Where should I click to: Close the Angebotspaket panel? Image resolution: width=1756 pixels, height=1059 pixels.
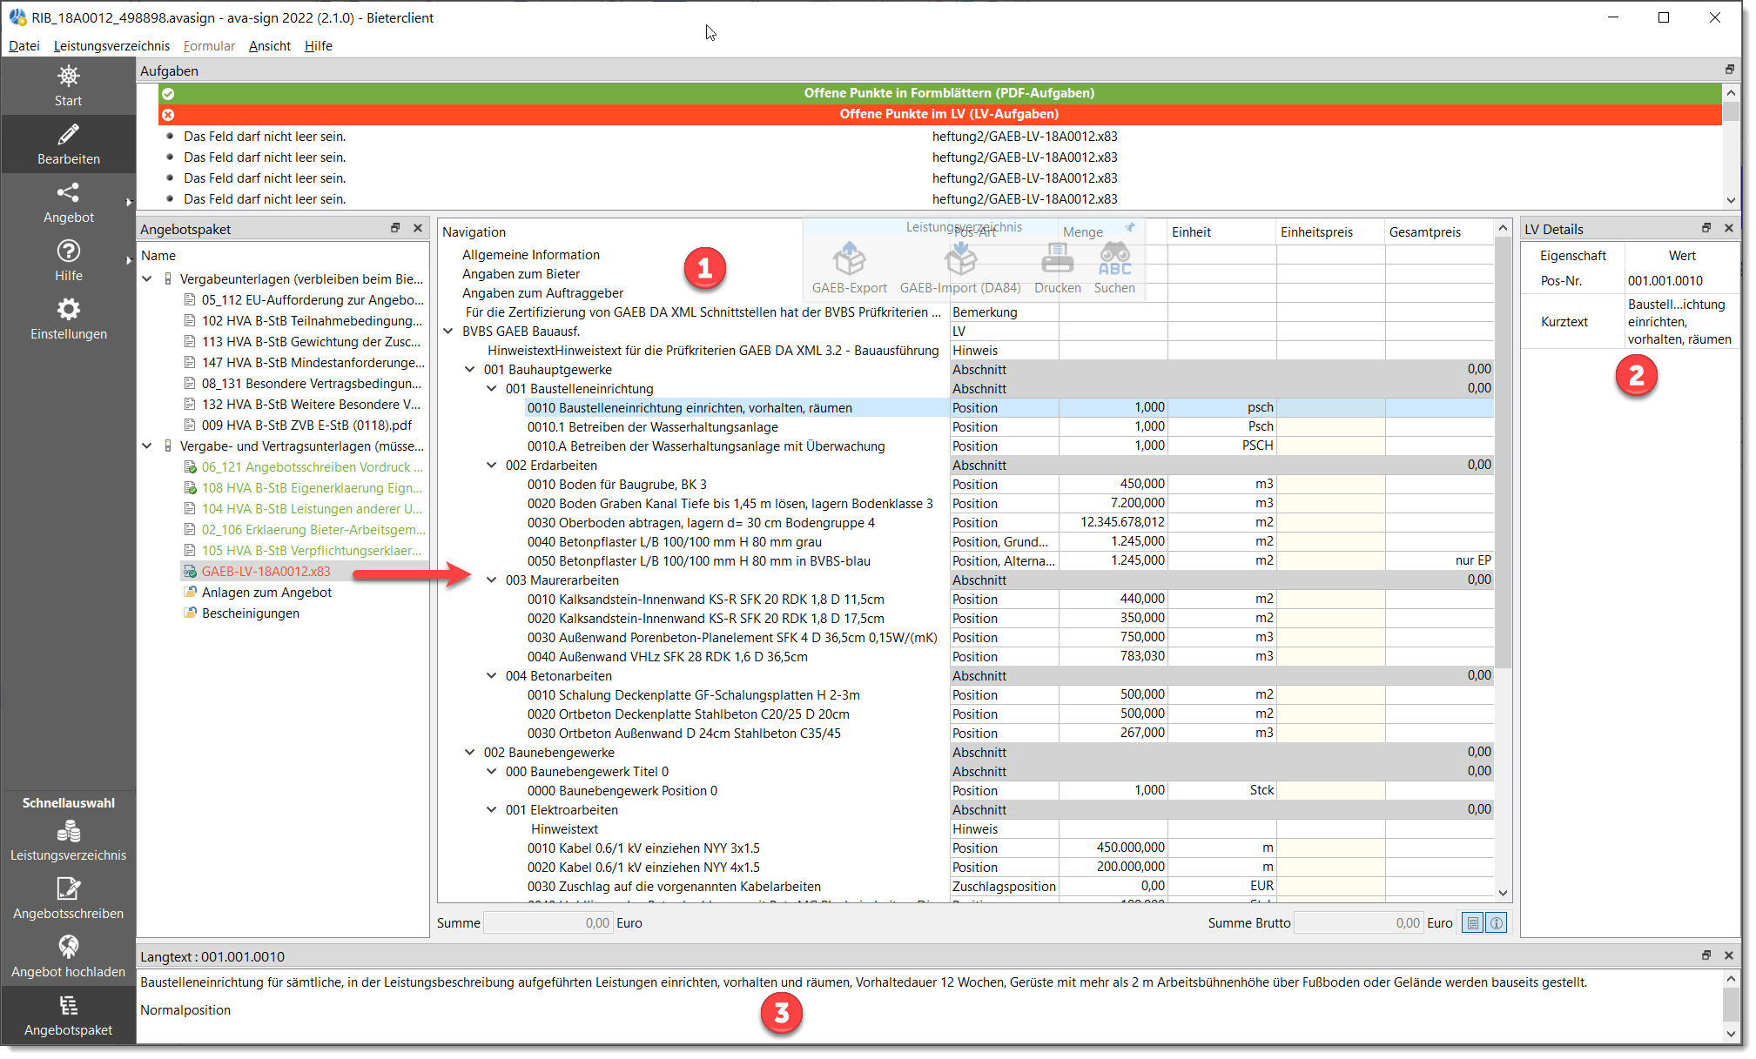418,228
